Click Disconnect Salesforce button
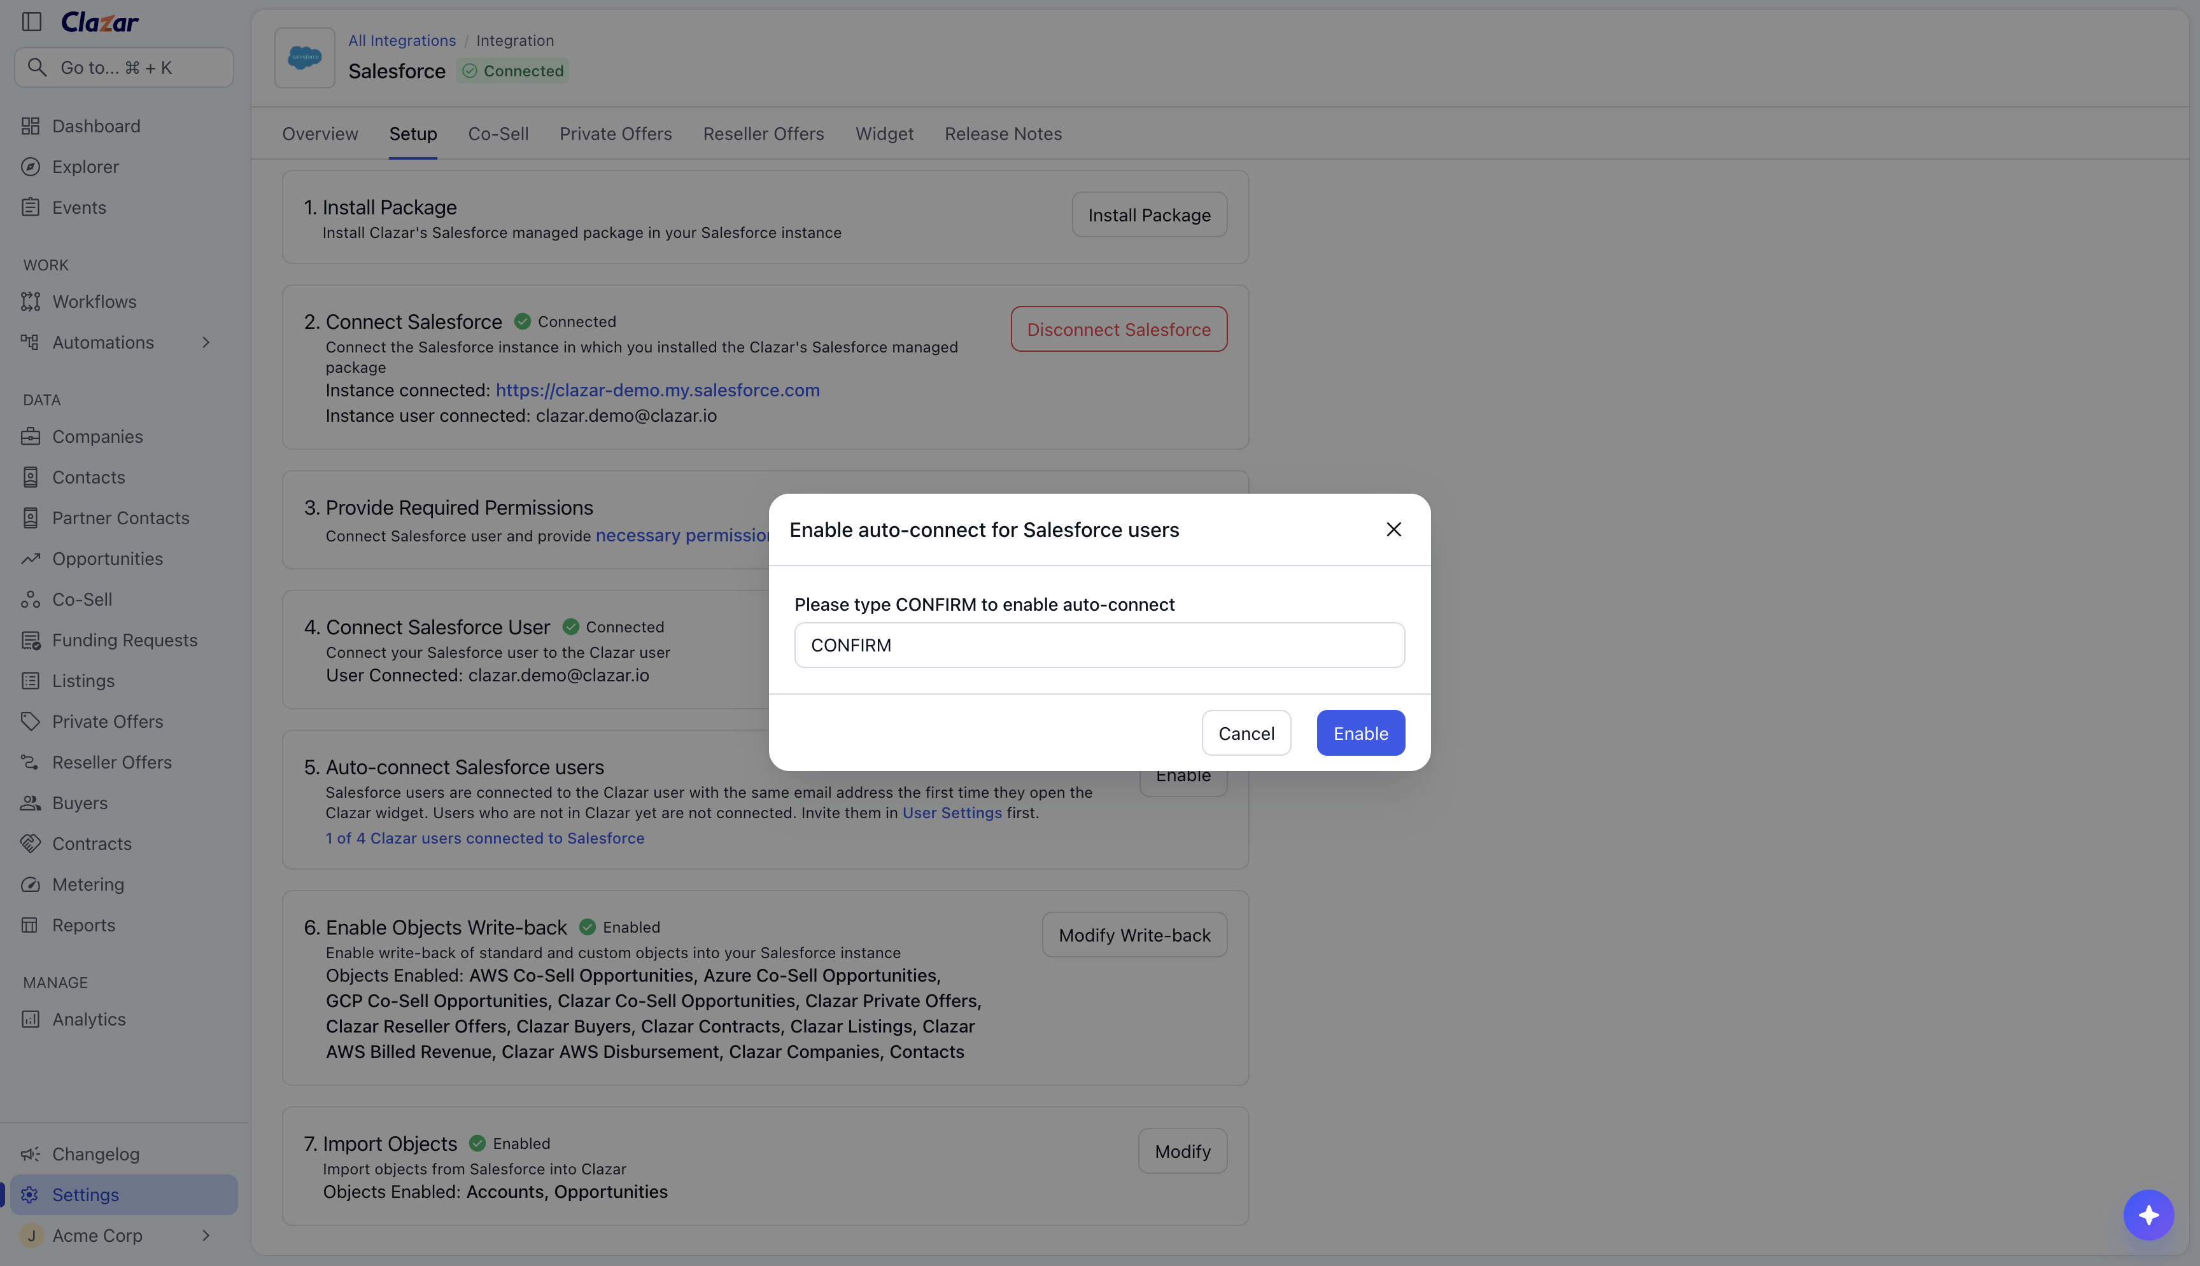The image size is (2200, 1266). 1118,330
